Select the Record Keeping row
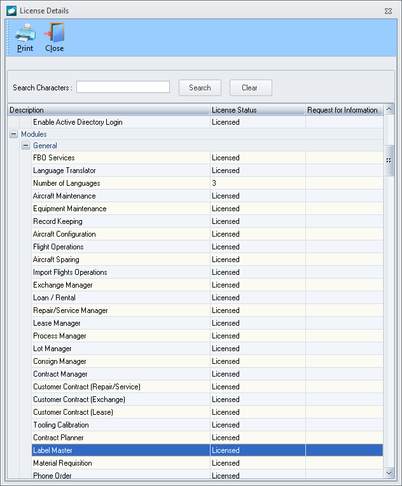Image resolution: width=402 pixels, height=486 pixels. point(207,221)
